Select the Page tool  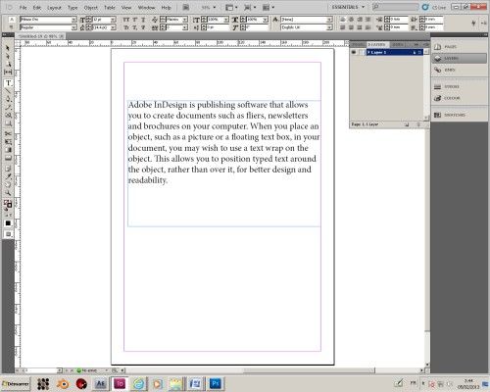(x=8, y=64)
